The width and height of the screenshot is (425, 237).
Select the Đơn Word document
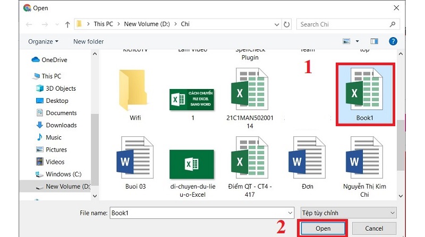tap(307, 162)
